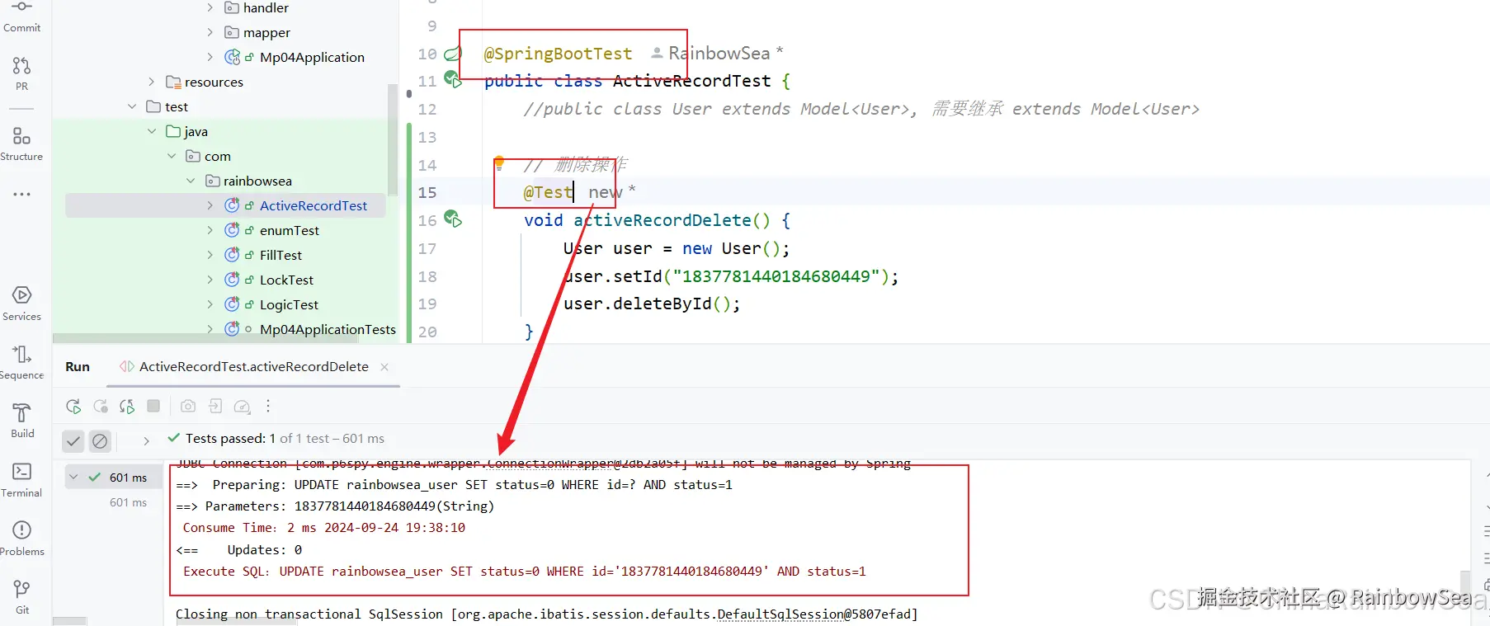Screen dimensions: 1490x626
Task: Click the Stop process square button
Action: tap(153, 406)
